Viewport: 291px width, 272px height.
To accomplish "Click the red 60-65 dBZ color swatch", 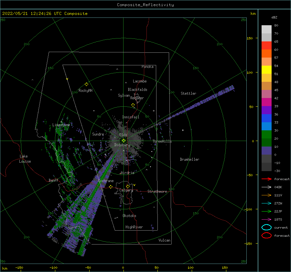I will pyautogui.click(x=266, y=46).
